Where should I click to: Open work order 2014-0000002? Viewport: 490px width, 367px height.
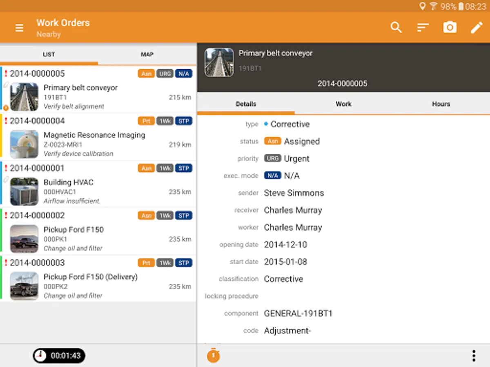(98, 231)
